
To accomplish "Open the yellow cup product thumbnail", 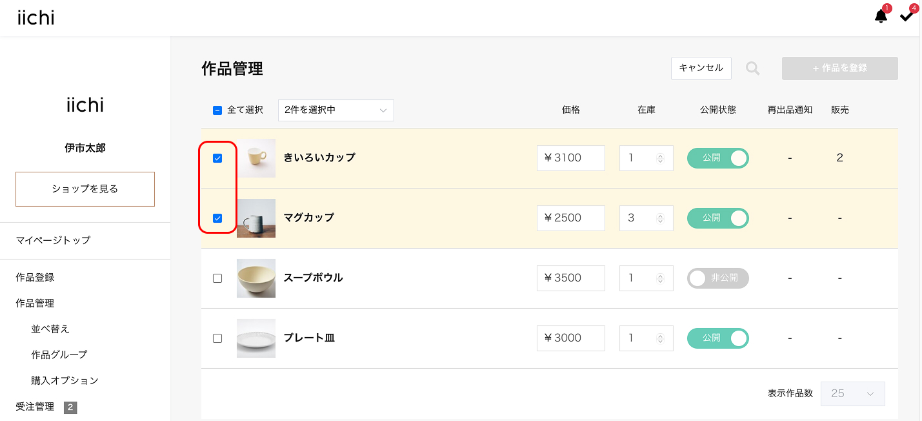I will (x=256, y=158).
